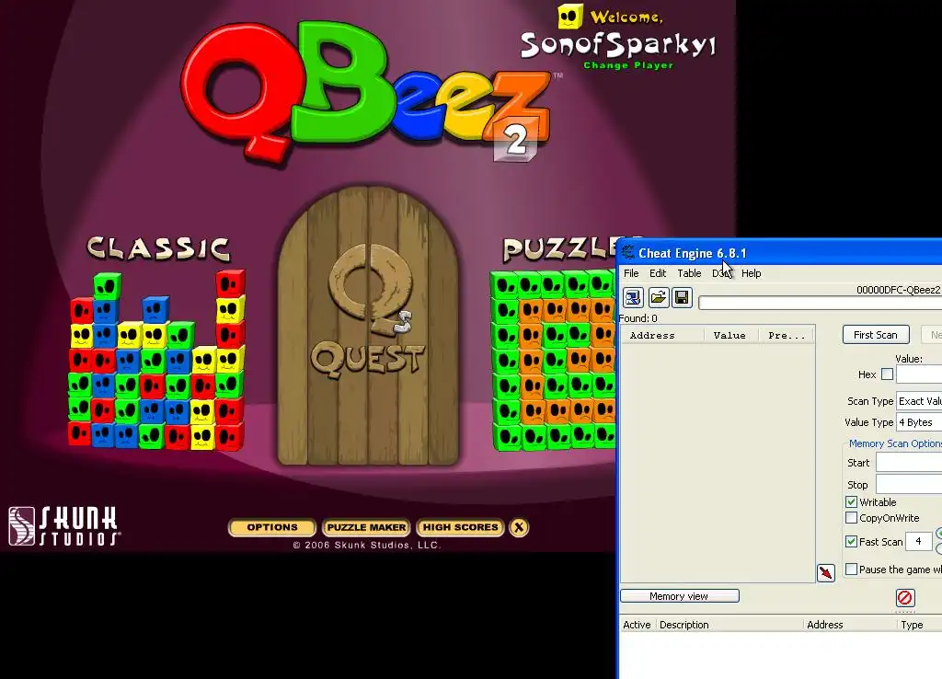Open process list icon in Cheat Engine

[x=633, y=297]
